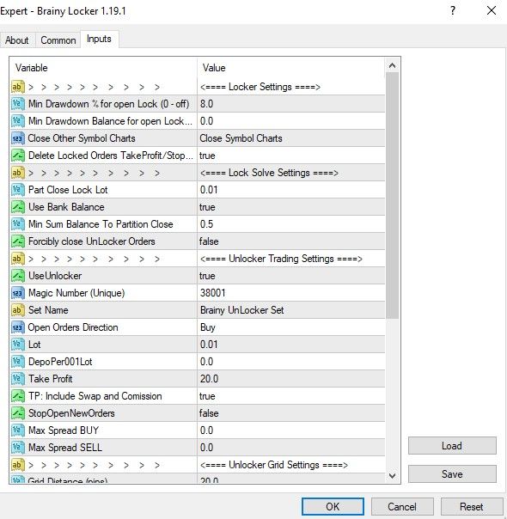Click the icon beside the Lot variable
Screen dimensions: 507x519
pos(17,345)
